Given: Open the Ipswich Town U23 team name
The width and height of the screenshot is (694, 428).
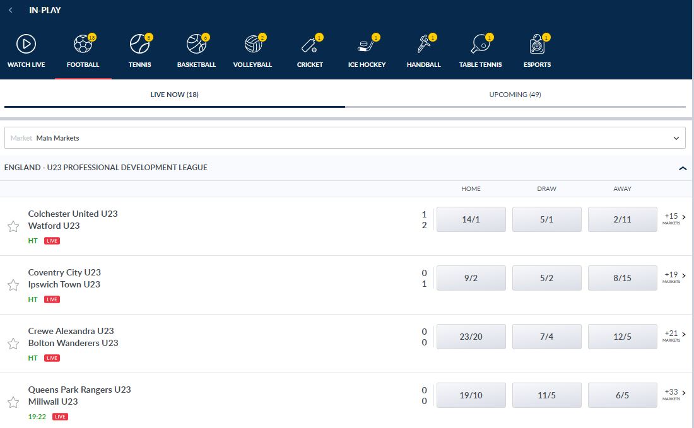Looking at the screenshot, I should [x=64, y=284].
